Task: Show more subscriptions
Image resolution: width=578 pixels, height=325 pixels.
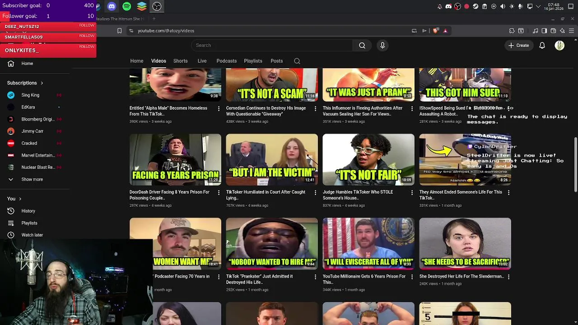Action: click(32, 179)
